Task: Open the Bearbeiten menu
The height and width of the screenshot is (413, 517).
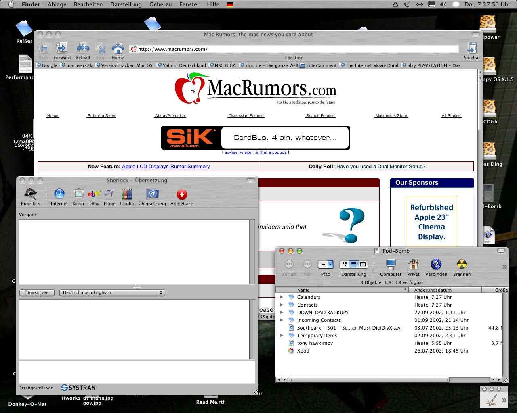Action: [88, 4]
